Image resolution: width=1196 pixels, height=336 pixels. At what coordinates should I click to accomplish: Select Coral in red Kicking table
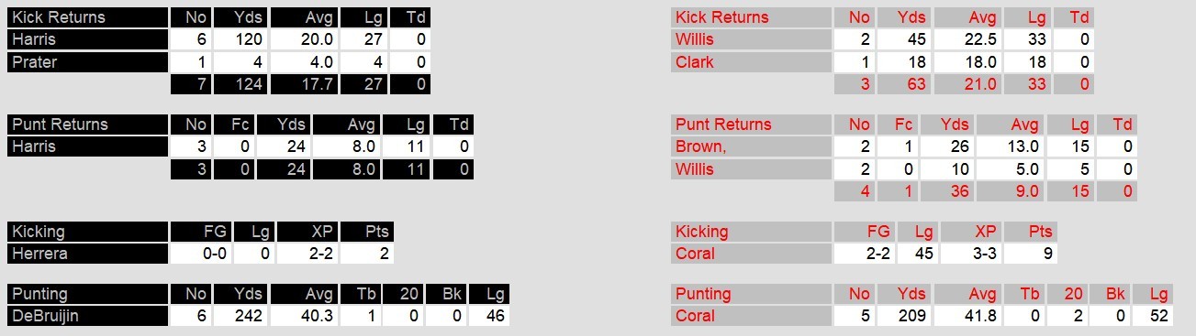751,254
